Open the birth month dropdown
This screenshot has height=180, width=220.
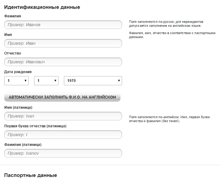click(x=46, y=81)
